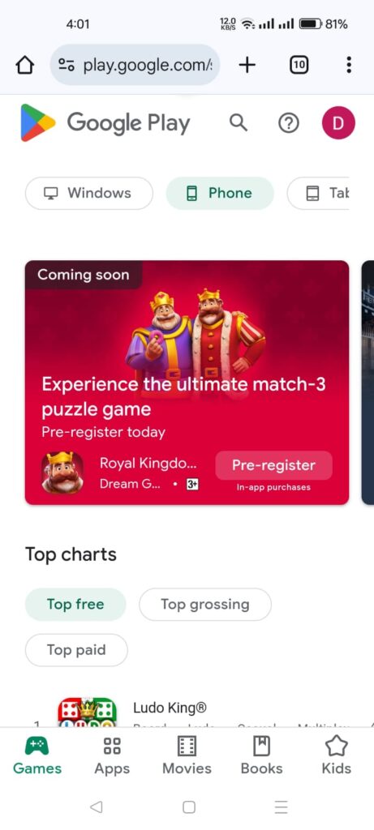Choose the Top grossing chart chip

[205, 605]
